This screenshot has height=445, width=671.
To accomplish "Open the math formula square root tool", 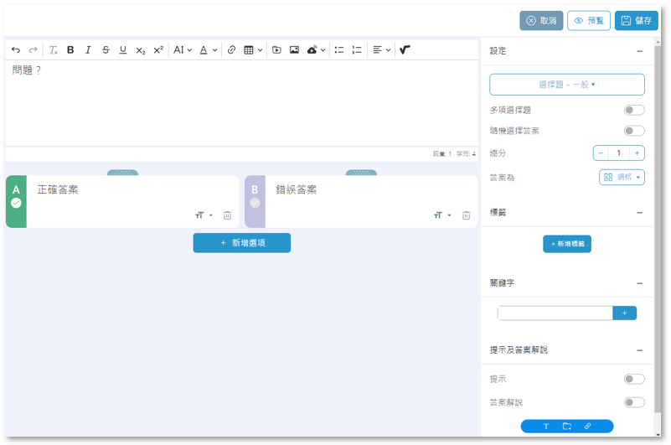I will pyautogui.click(x=405, y=50).
